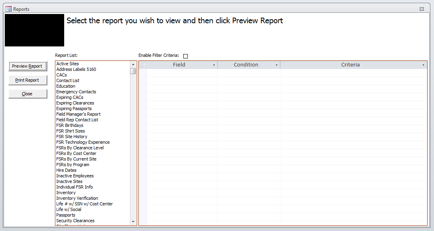Close the Reports window with the X
Viewport: 434px width, 231px height.
point(422,8)
